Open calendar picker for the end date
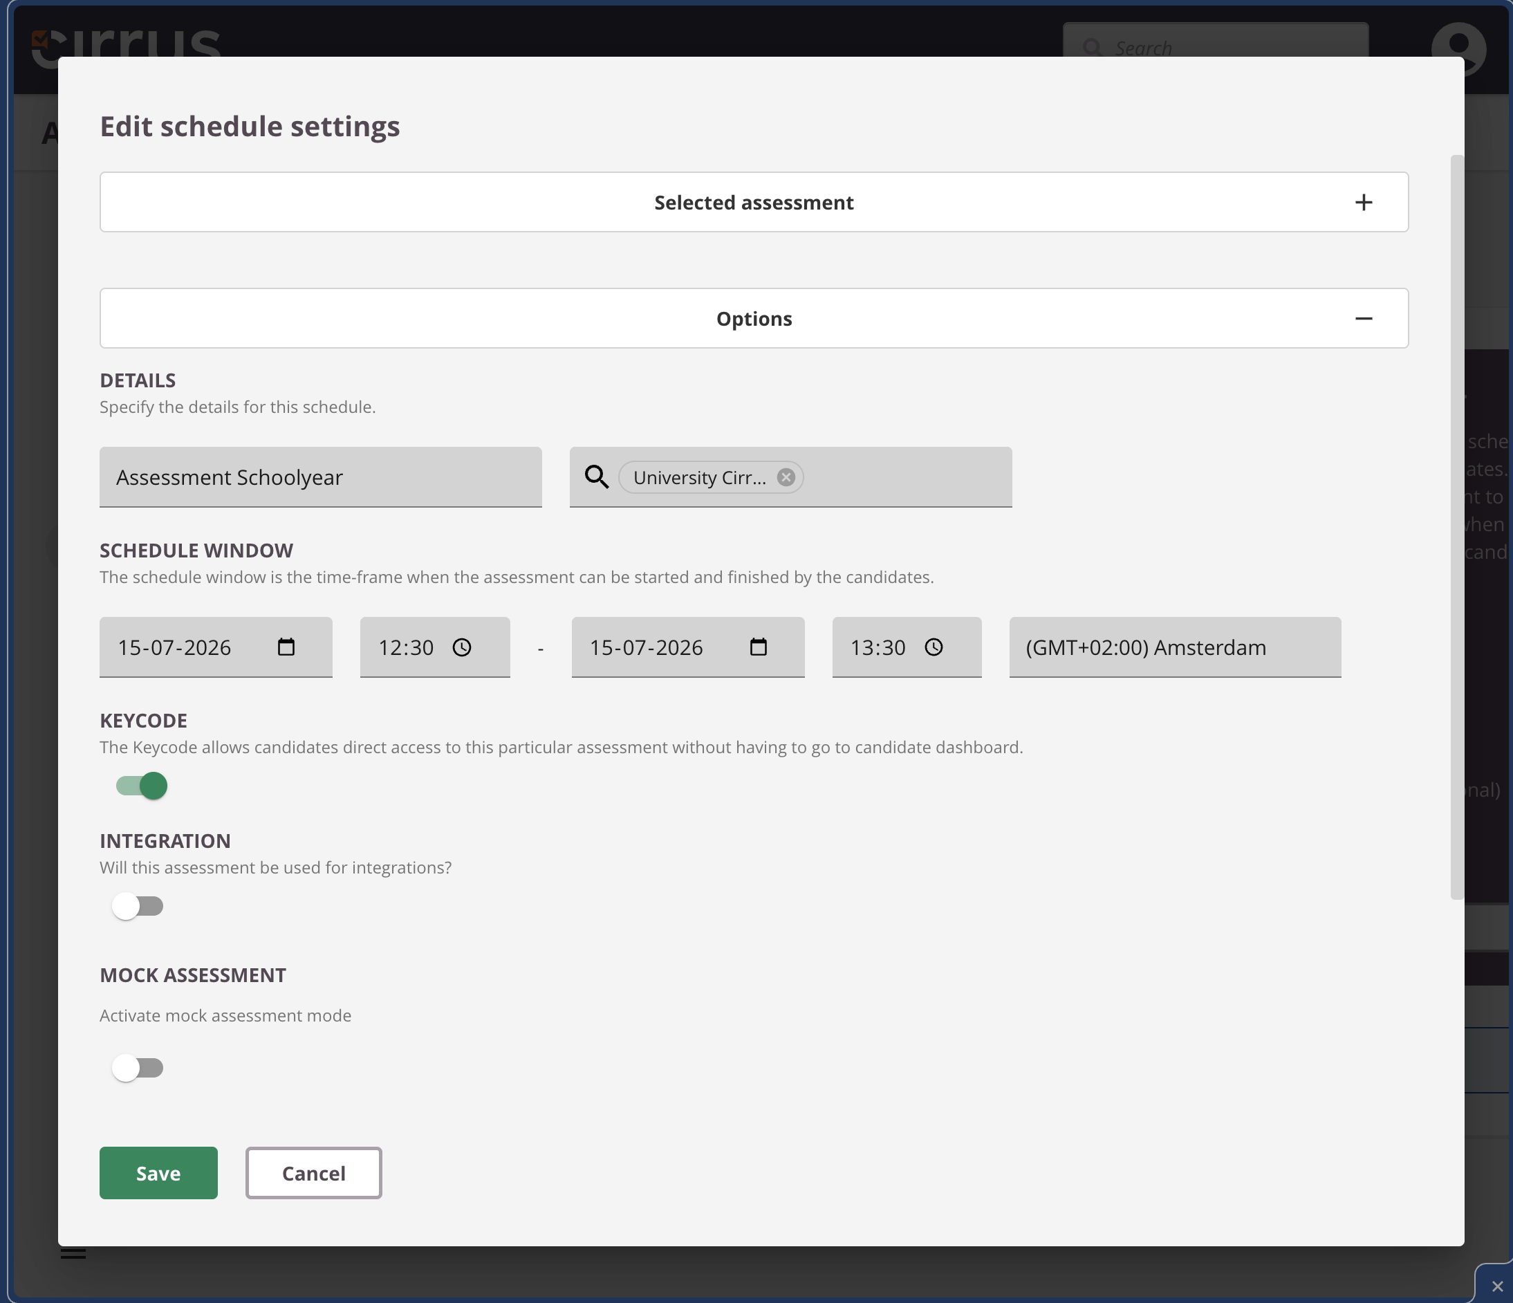This screenshot has width=1513, height=1303. 759,647
